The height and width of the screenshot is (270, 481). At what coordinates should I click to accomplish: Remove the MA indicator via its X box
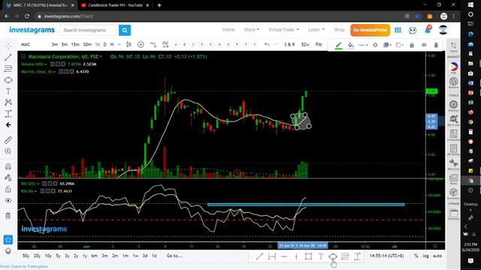[x=71, y=72]
